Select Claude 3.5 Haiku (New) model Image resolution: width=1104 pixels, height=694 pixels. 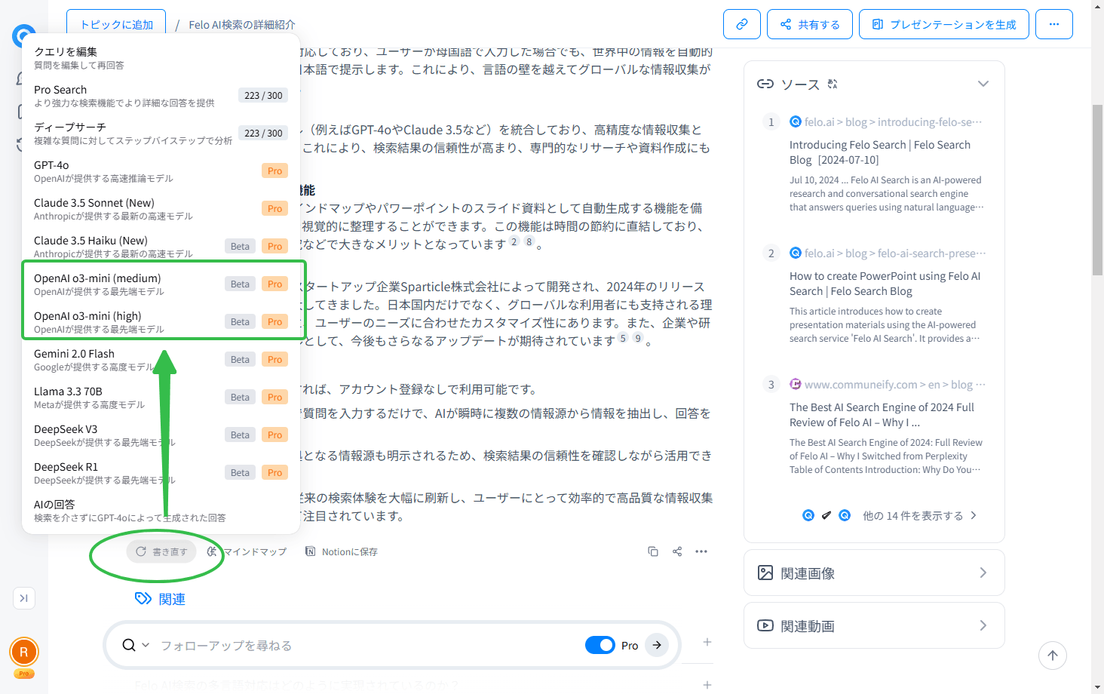(161, 247)
